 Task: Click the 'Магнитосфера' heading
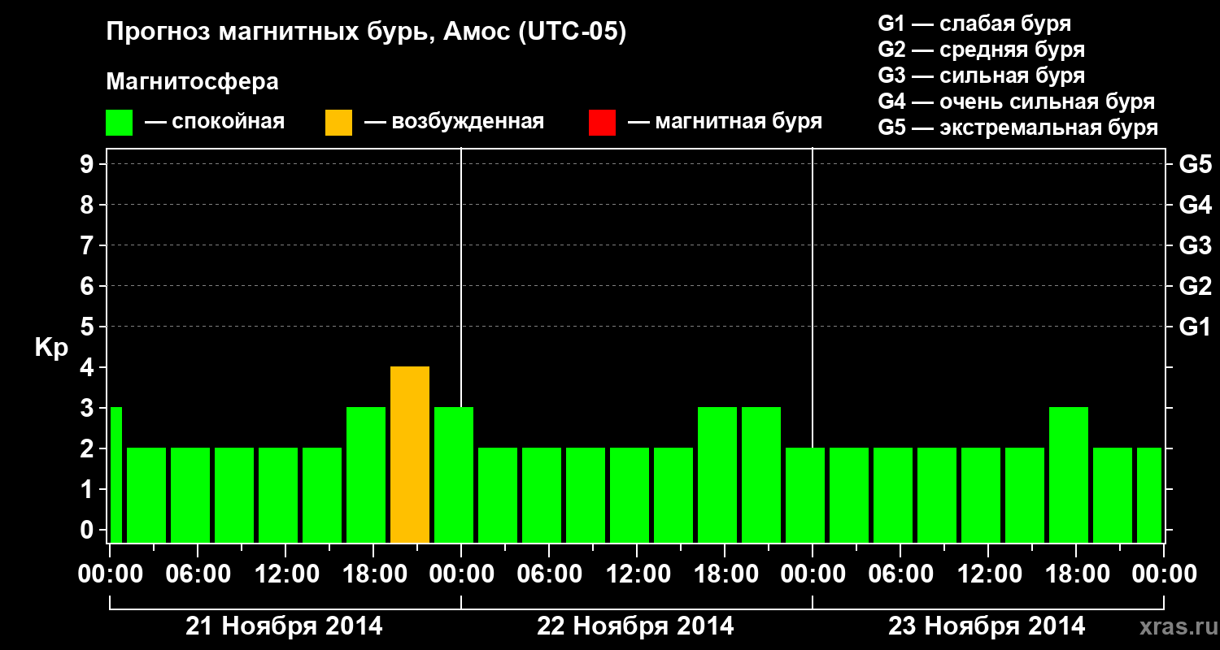(192, 82)
